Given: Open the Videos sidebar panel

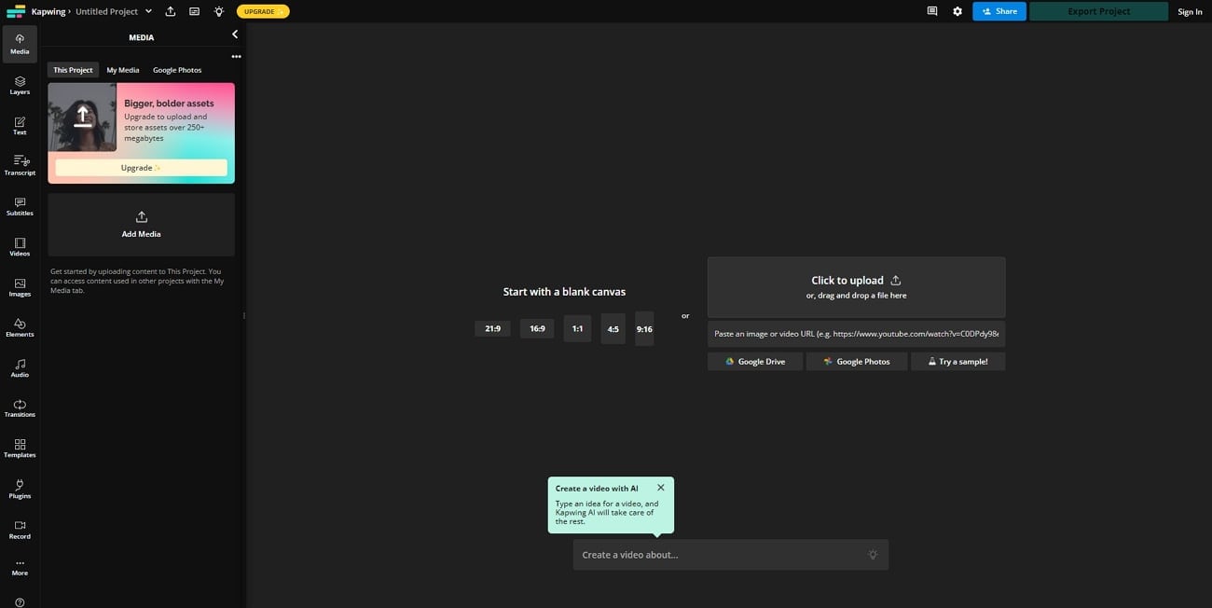Looking at the screenshot, I should (x=20, y=246).
